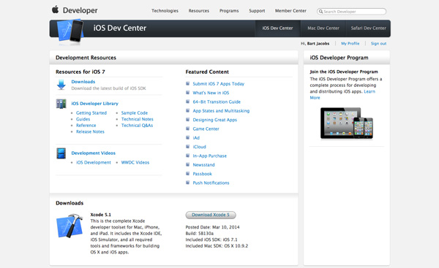Click the Downloads blue arrow icon

click(x=61, y=85)
